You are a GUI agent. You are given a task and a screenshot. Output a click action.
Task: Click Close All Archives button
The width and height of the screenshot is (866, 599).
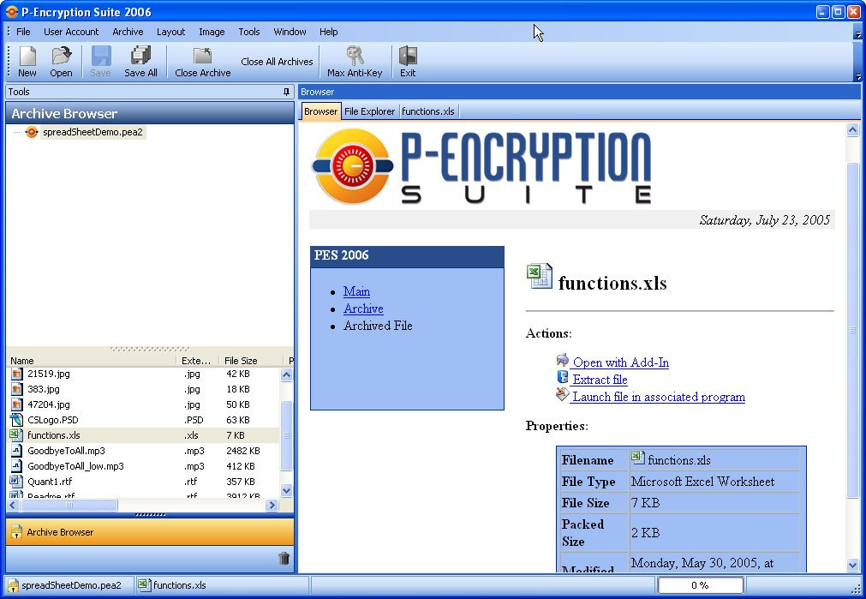click(x=277, y=62)
